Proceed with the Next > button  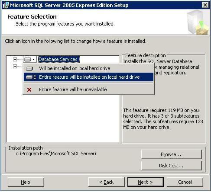point(146,182)
